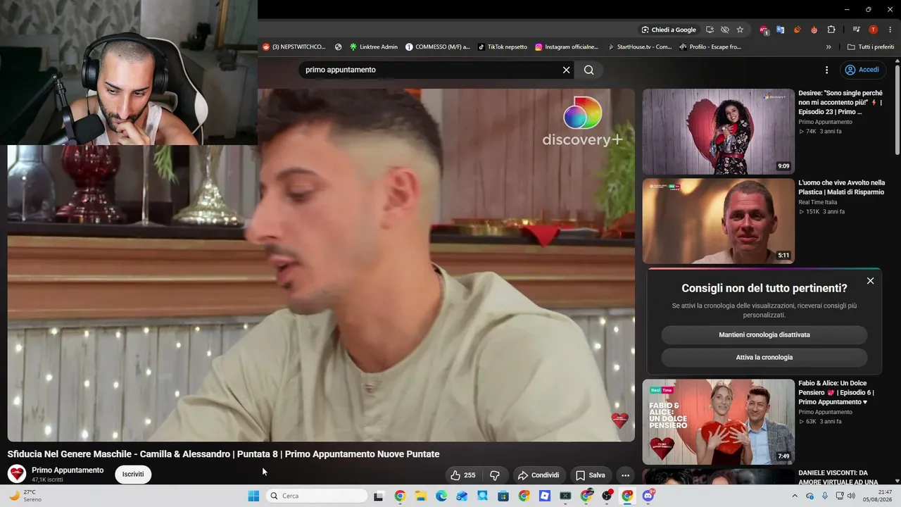This screenshot has width=901, height=507.
Task: Open more actions menu beside Salva
Action: (625, 475)
